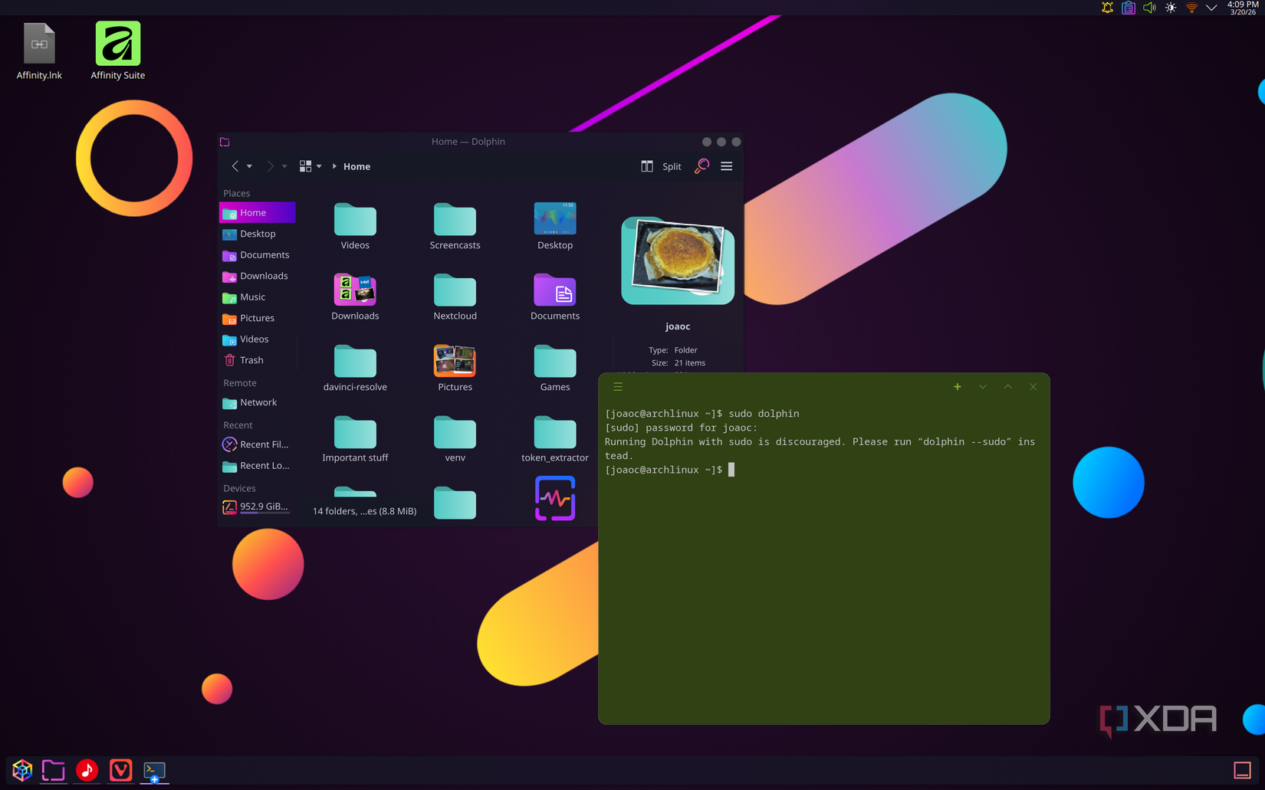Select Downloads in Places sidebar
Image resolution: width=1265 pixels, height=790 pixels.
point(258,276)
